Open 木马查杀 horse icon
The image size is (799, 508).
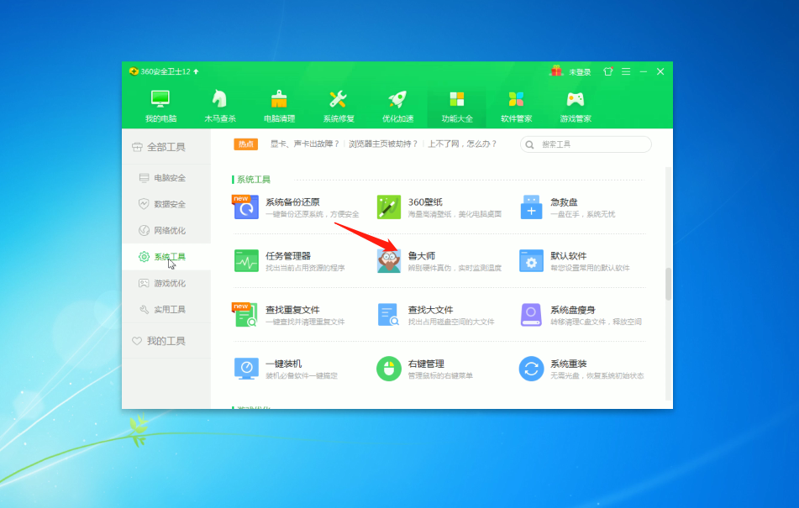pos(219,99)
